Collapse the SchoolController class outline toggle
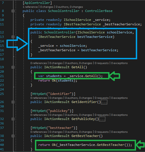The image size is (145, 152). click(13, 11)
